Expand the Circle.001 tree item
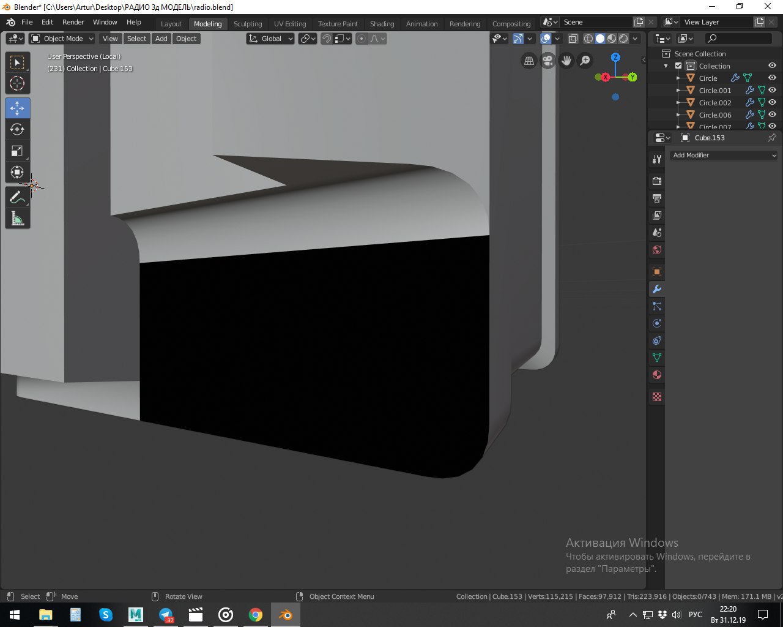Screen dimensions: 783x627 pos(678,91)
